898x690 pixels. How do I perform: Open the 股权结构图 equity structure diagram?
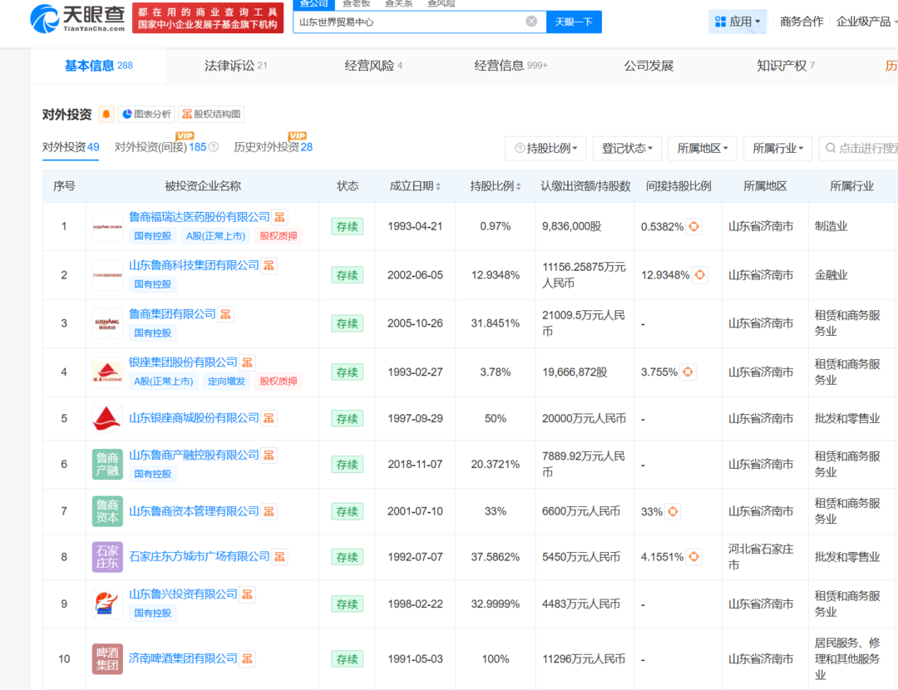(211, 115)
